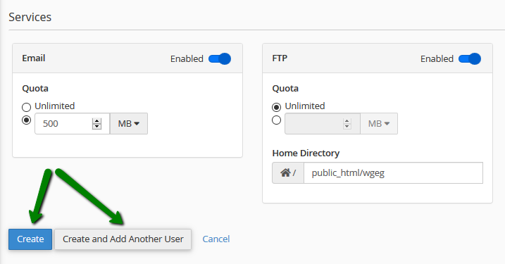The height and width of the screenshot is (264, 505).
Task: Click FTP quota increment arrow
Action: (x=347, y=121)
